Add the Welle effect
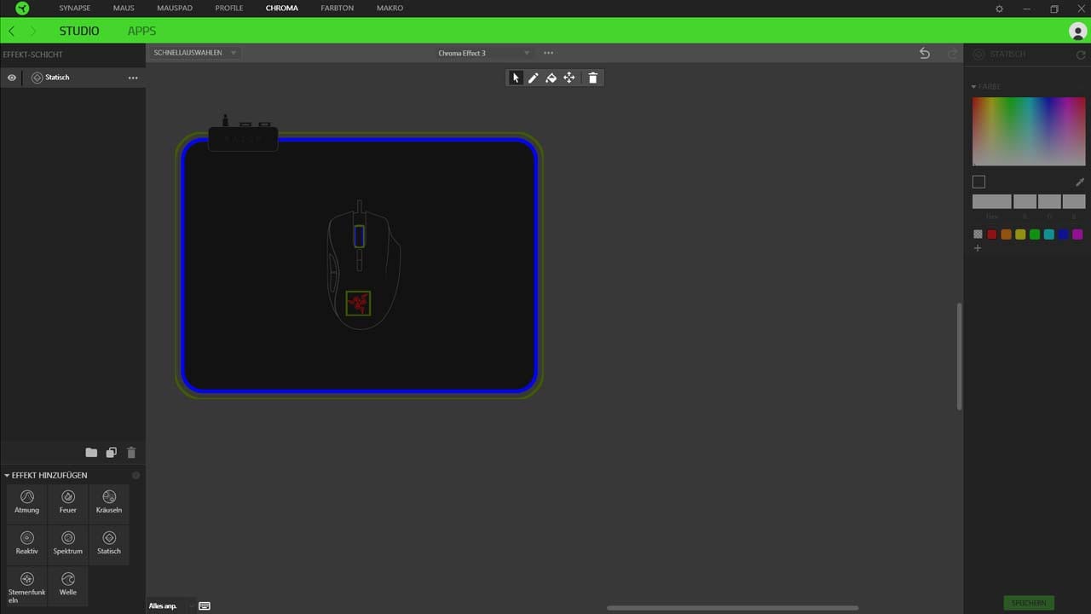The height and width of the screenshot is (614, 1091). click(x=68, y=584)
